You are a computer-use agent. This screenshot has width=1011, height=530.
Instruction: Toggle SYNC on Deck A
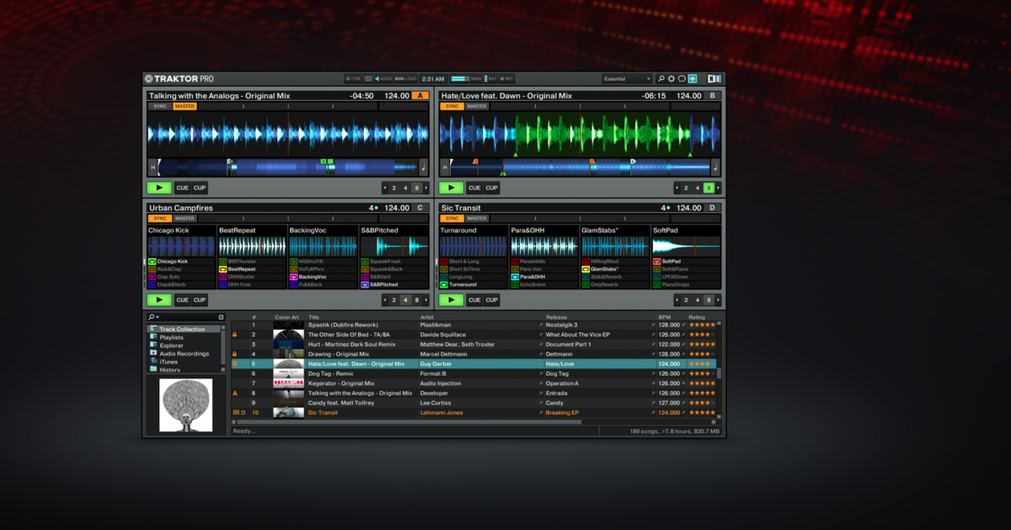[x=159, y=106]
